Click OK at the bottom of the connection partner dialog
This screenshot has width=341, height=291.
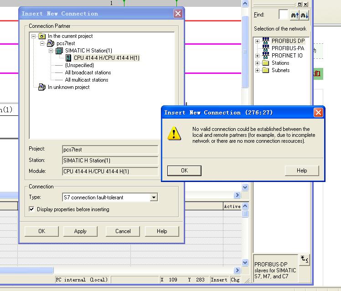[42, 231]
